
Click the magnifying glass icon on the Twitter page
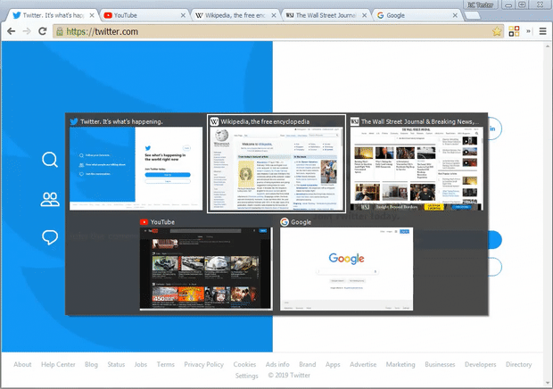(x=50, y=160)
